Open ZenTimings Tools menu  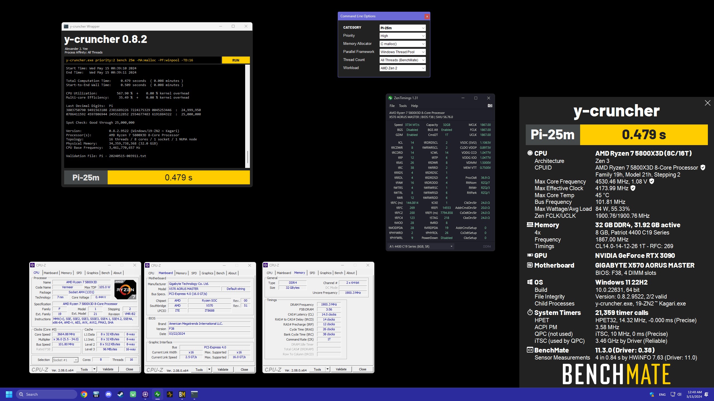coord(403,106)
